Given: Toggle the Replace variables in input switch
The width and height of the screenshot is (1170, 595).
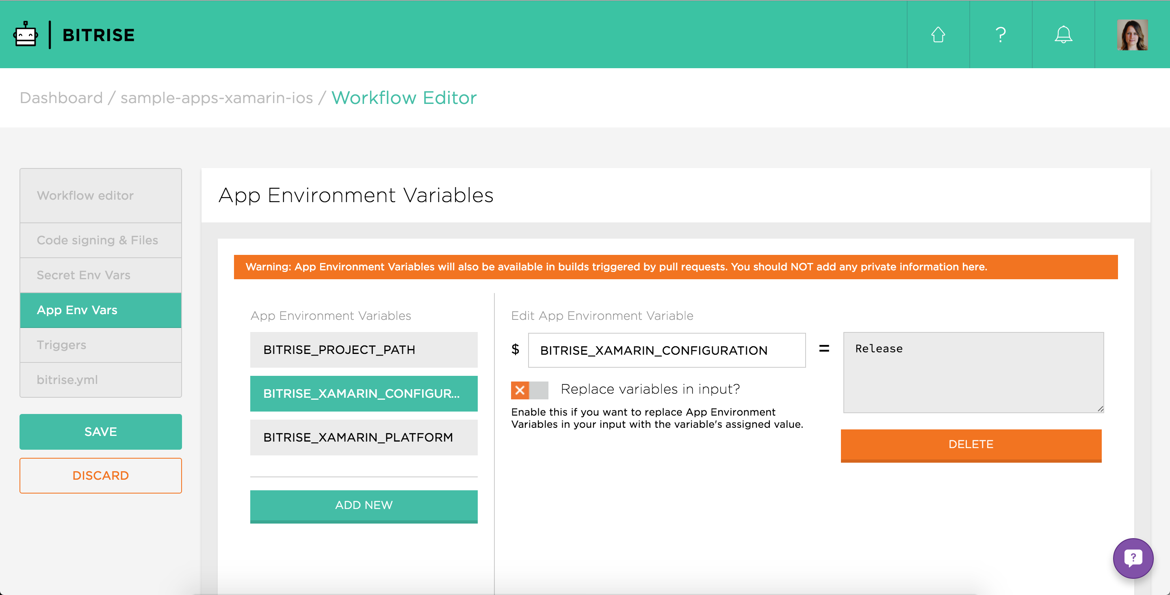Looking at the screenshot, I should point(530,390).
